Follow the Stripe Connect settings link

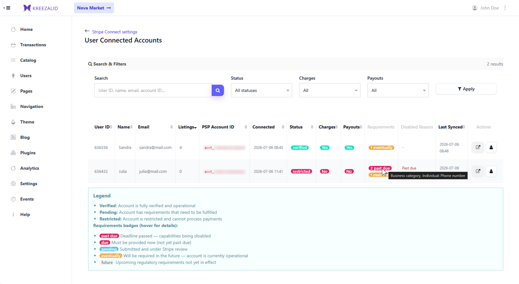(115, 32)
